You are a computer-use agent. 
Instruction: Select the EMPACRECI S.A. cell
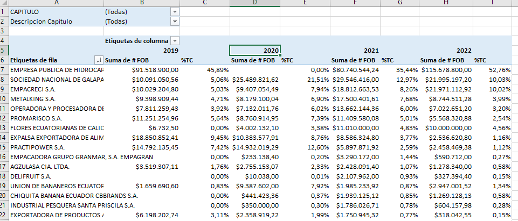[57, 89]
